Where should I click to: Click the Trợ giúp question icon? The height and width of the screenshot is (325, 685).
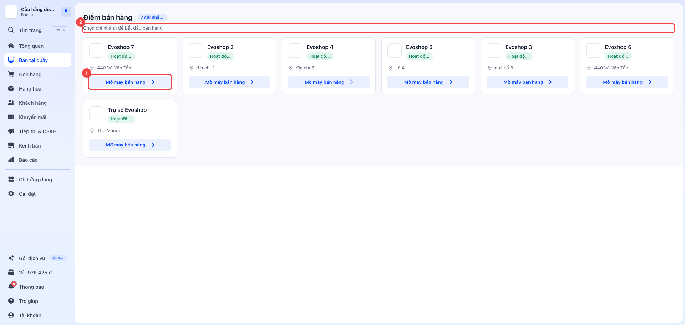point(11,301)
